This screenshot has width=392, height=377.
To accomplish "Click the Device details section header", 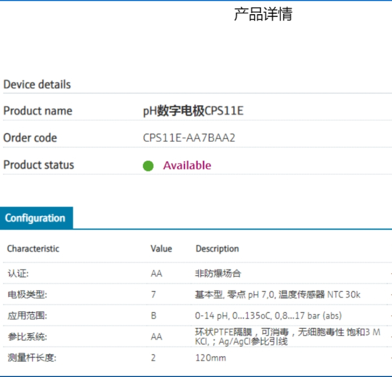I will click(37, 85).
